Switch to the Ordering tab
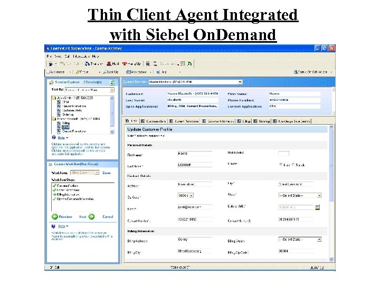 point(261,121)
